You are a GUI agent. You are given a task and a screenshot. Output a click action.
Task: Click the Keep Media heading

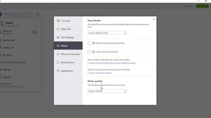tap(94, 20)
